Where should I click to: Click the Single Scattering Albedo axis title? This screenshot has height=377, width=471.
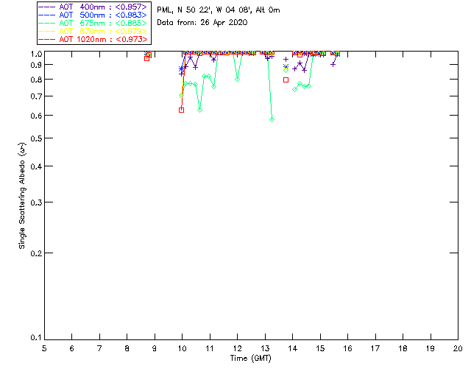(22, 195)
